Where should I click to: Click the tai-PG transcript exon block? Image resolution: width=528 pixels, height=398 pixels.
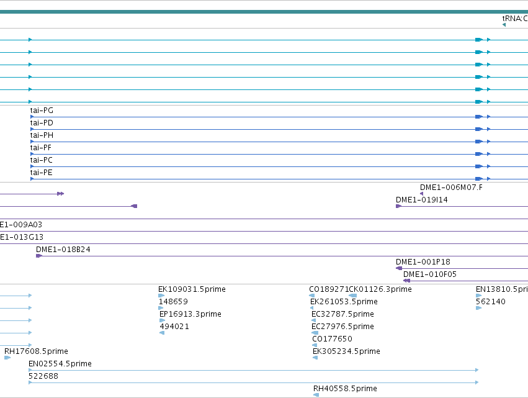(479, 117)
